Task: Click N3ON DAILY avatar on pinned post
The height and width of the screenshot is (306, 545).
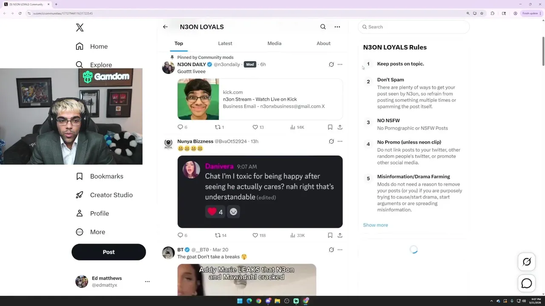Action: click(168, 68)
